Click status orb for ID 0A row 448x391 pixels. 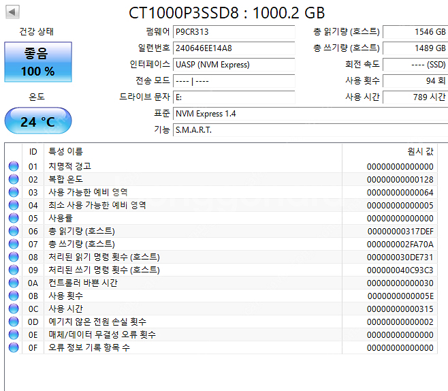[x=14, y=283]
